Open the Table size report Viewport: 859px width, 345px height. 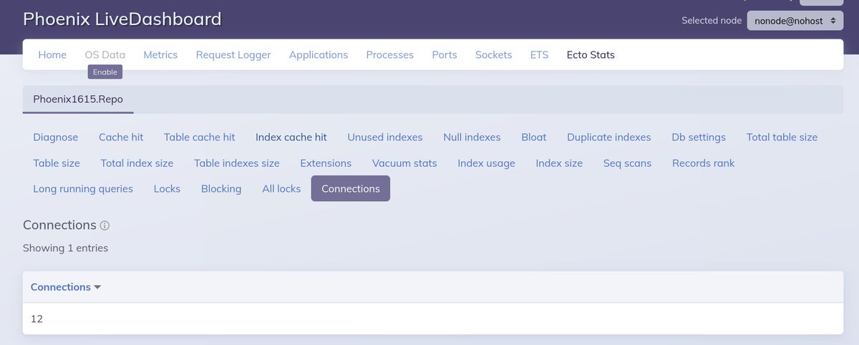pos(57,162)
